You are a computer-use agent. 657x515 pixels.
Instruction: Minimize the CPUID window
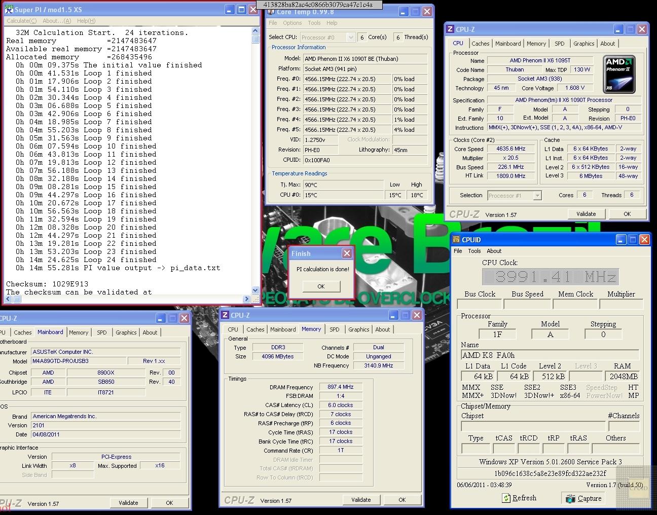point(620,239)
